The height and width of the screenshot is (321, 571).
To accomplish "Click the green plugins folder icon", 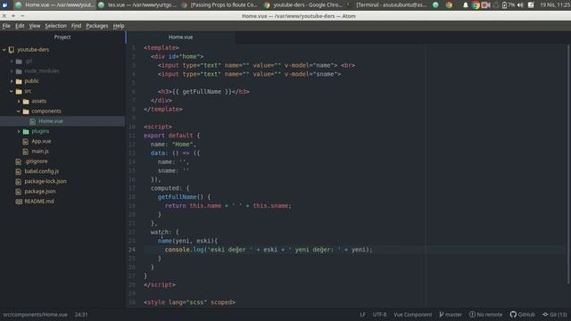I will [26, 131].
